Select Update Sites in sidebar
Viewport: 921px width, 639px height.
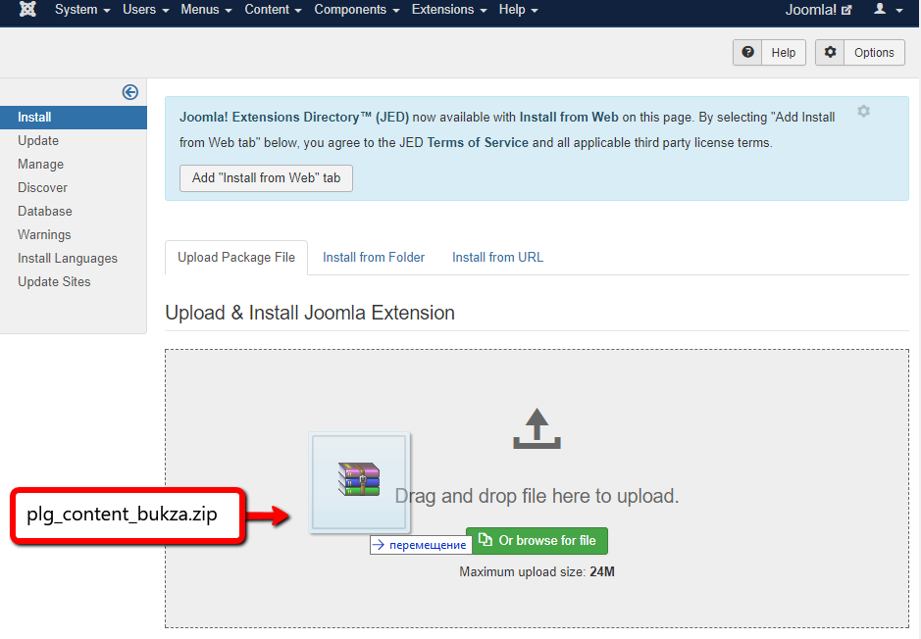coord(54,282)
